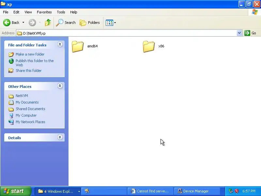This screenshot has width=261, height=196.
Task: Click the safely remove hardware tray icon
Action: 231,191
